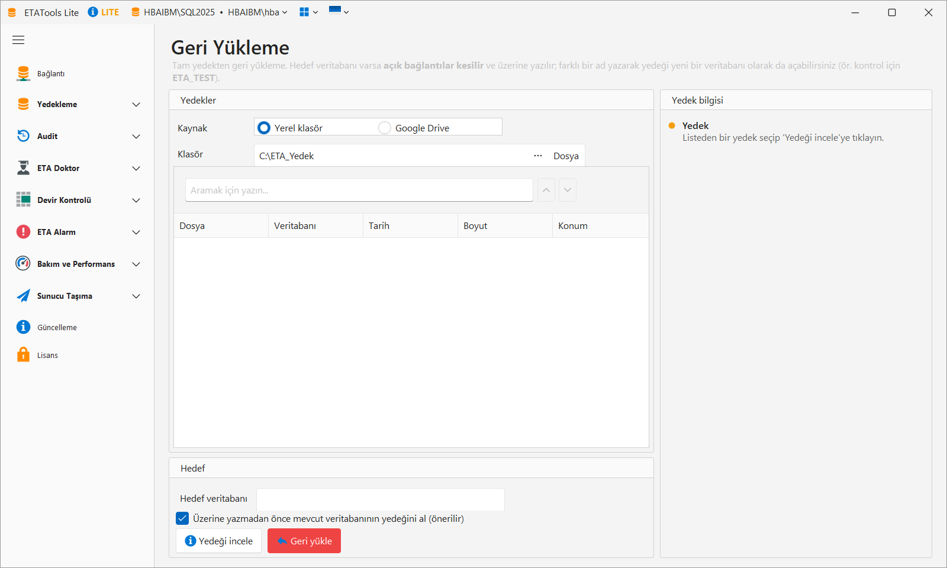This screenshot has height=568, width=947.
Task: Click the LITE info icon in title bar
Action: pyautogui.click(x=93, y=12)
